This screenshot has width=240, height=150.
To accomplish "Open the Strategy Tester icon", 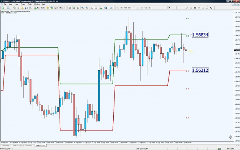I will [x=30, y=8].
